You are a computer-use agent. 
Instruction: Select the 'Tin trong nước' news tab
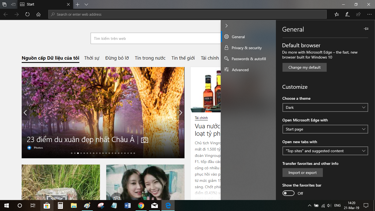pyautogui.click(x=150, y=58)
